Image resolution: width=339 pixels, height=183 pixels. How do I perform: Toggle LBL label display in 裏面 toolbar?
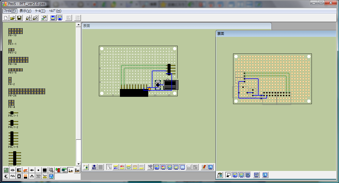click(248, 175)
